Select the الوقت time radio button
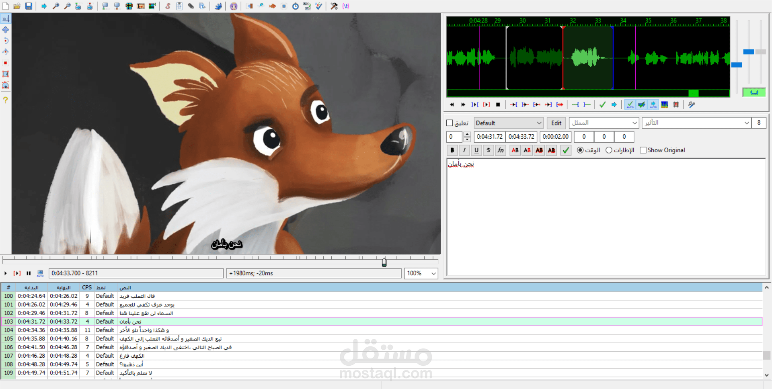 (580, 150)
